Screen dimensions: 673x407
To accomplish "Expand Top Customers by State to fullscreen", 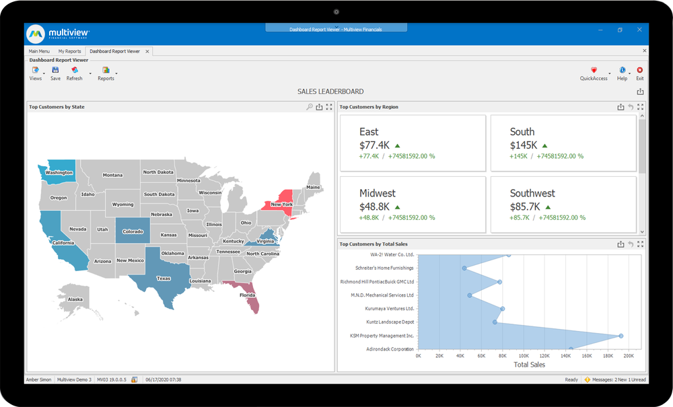I will coord(329,106).
